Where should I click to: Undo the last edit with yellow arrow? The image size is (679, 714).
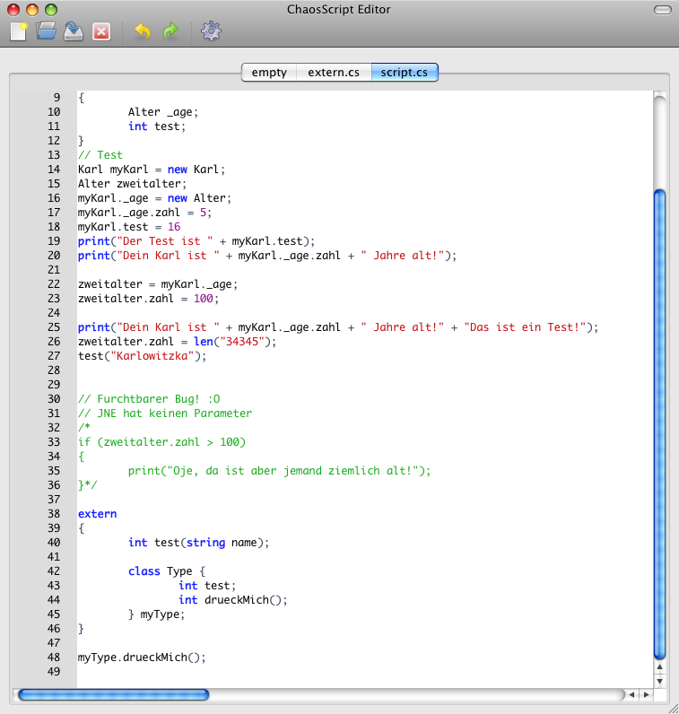pyautogui.click(x=142, y=31)
